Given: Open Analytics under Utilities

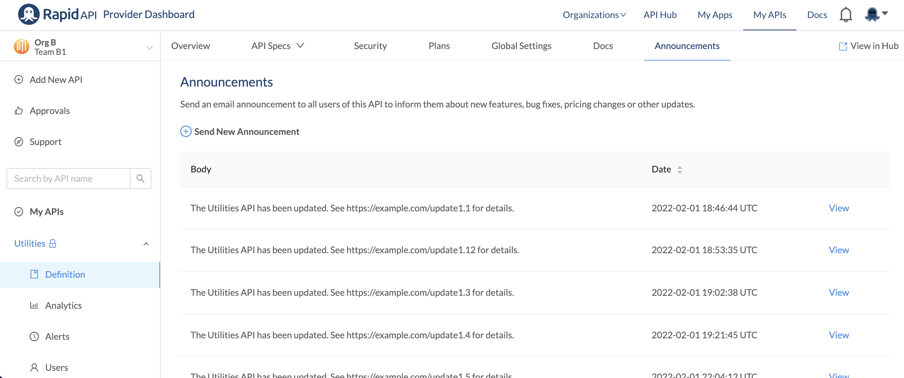Looking at the screenshot, I should 63,306.
